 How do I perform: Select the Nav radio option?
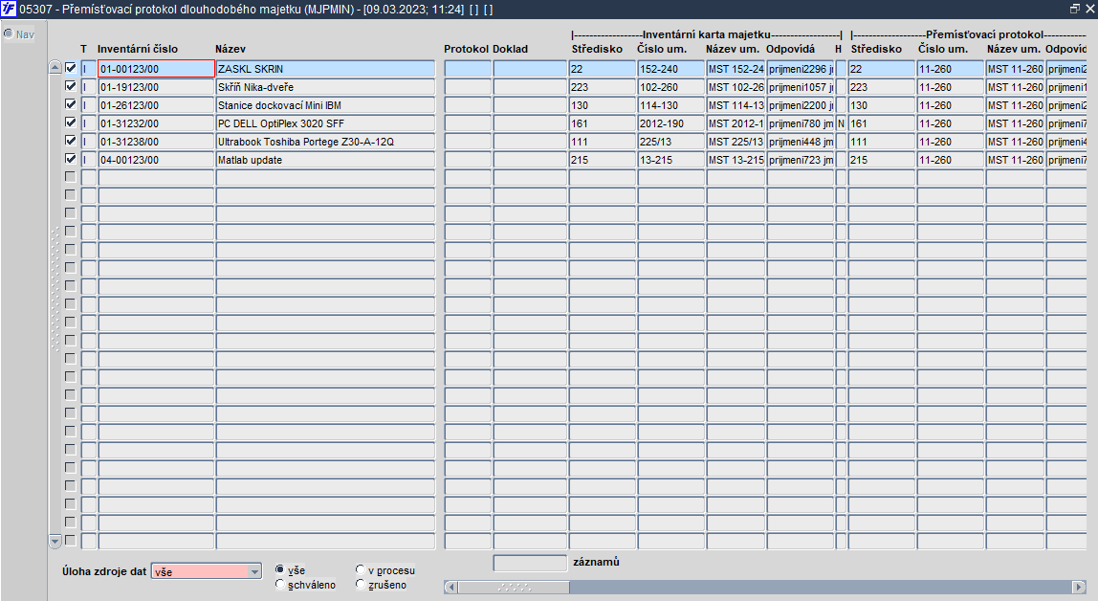(9, 33)
